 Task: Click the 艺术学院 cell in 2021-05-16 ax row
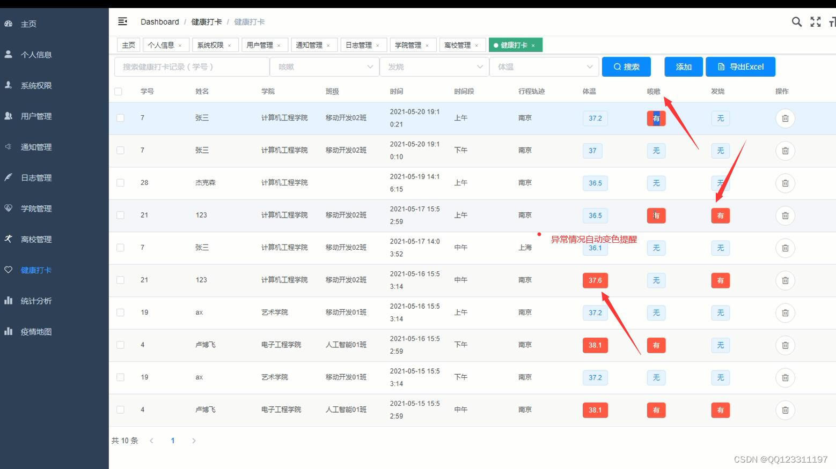[x=275, y=312]
